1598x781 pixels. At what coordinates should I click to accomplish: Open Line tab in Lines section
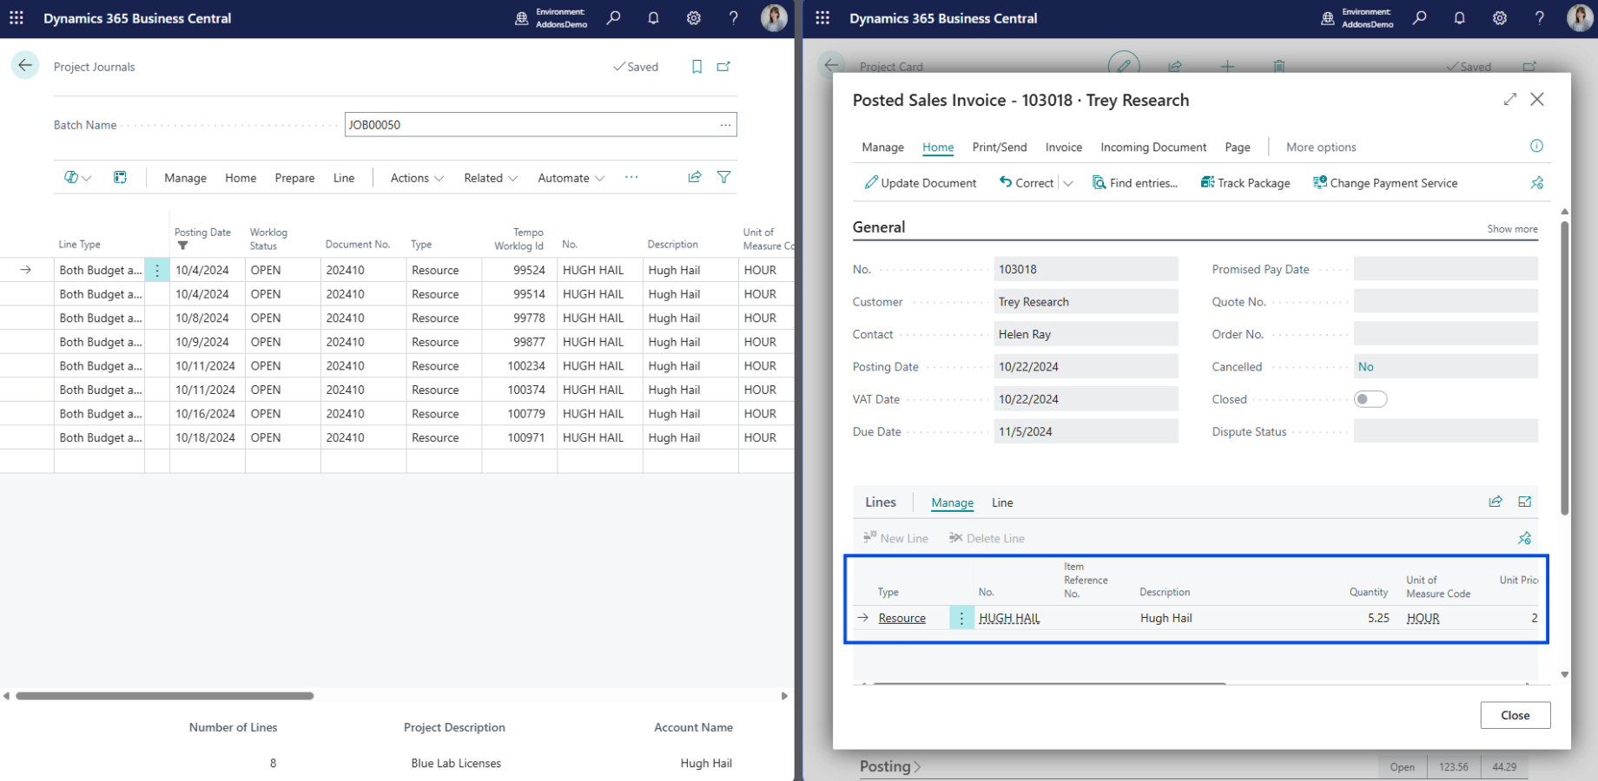tap(1002, 502)
